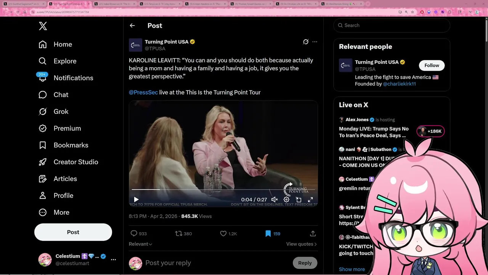Open the post's three-dot more menu
Screen dimensions: 488x275
click(x=315, y=42)
